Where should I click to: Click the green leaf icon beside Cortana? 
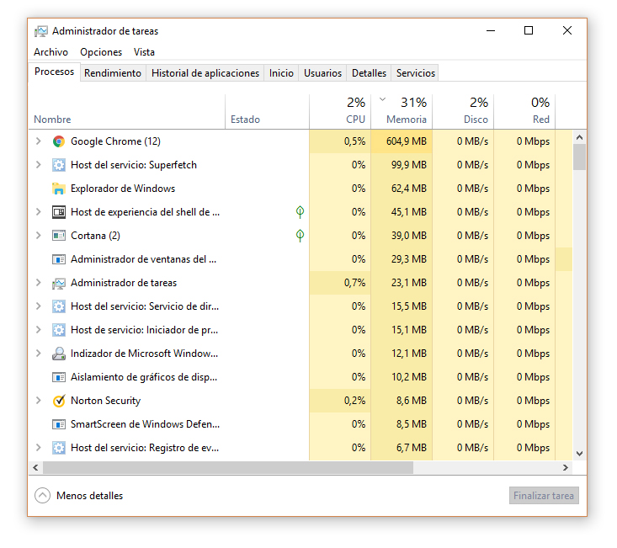[300, 236]
